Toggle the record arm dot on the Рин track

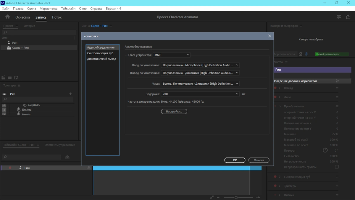click(x=10, y=168)
